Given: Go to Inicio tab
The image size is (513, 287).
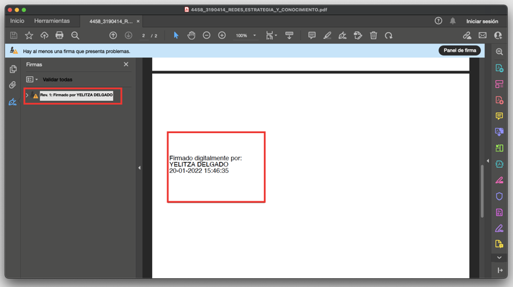Looking at the screenshot, I should (x=17, y=21).
